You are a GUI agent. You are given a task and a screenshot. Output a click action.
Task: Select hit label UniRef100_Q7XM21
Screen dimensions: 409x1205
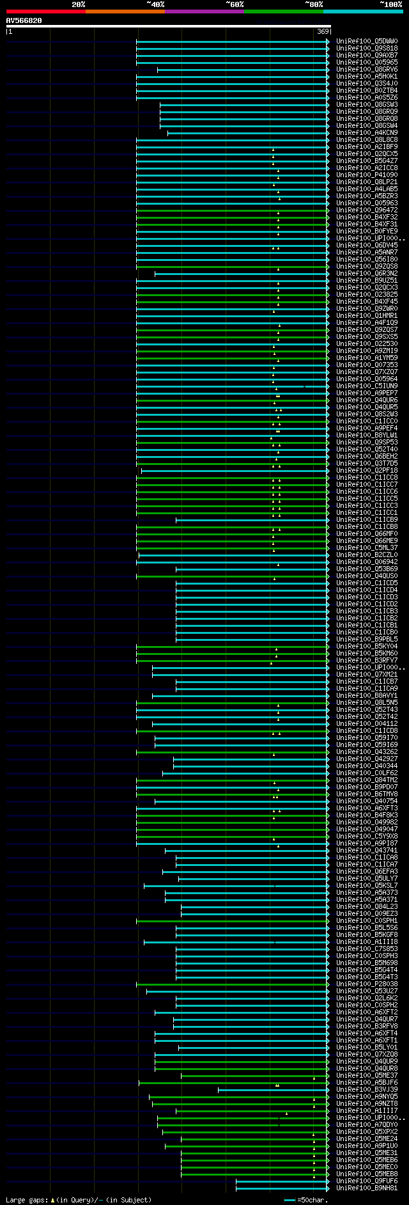click(367, 674)
